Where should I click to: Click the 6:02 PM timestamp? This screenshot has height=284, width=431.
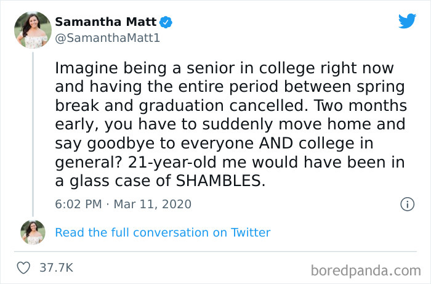(x=77, y=204)
